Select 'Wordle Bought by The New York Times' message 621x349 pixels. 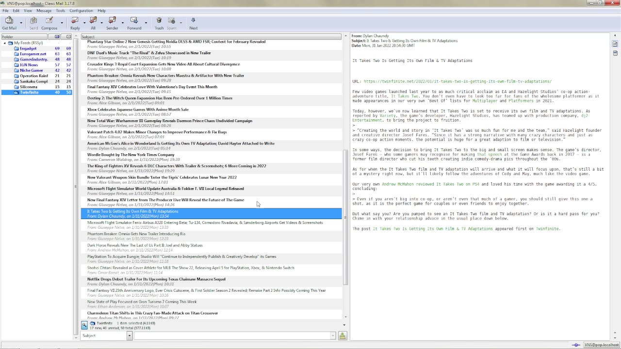[x=211, y=157]
